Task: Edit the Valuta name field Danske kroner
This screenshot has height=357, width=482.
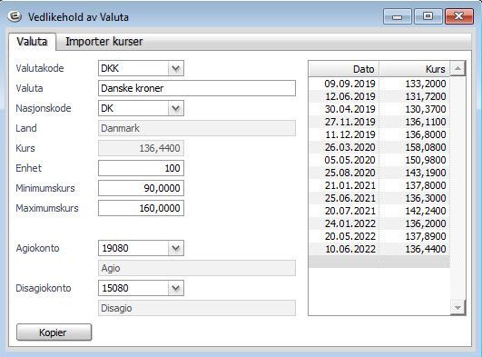Action: (197, 88)
